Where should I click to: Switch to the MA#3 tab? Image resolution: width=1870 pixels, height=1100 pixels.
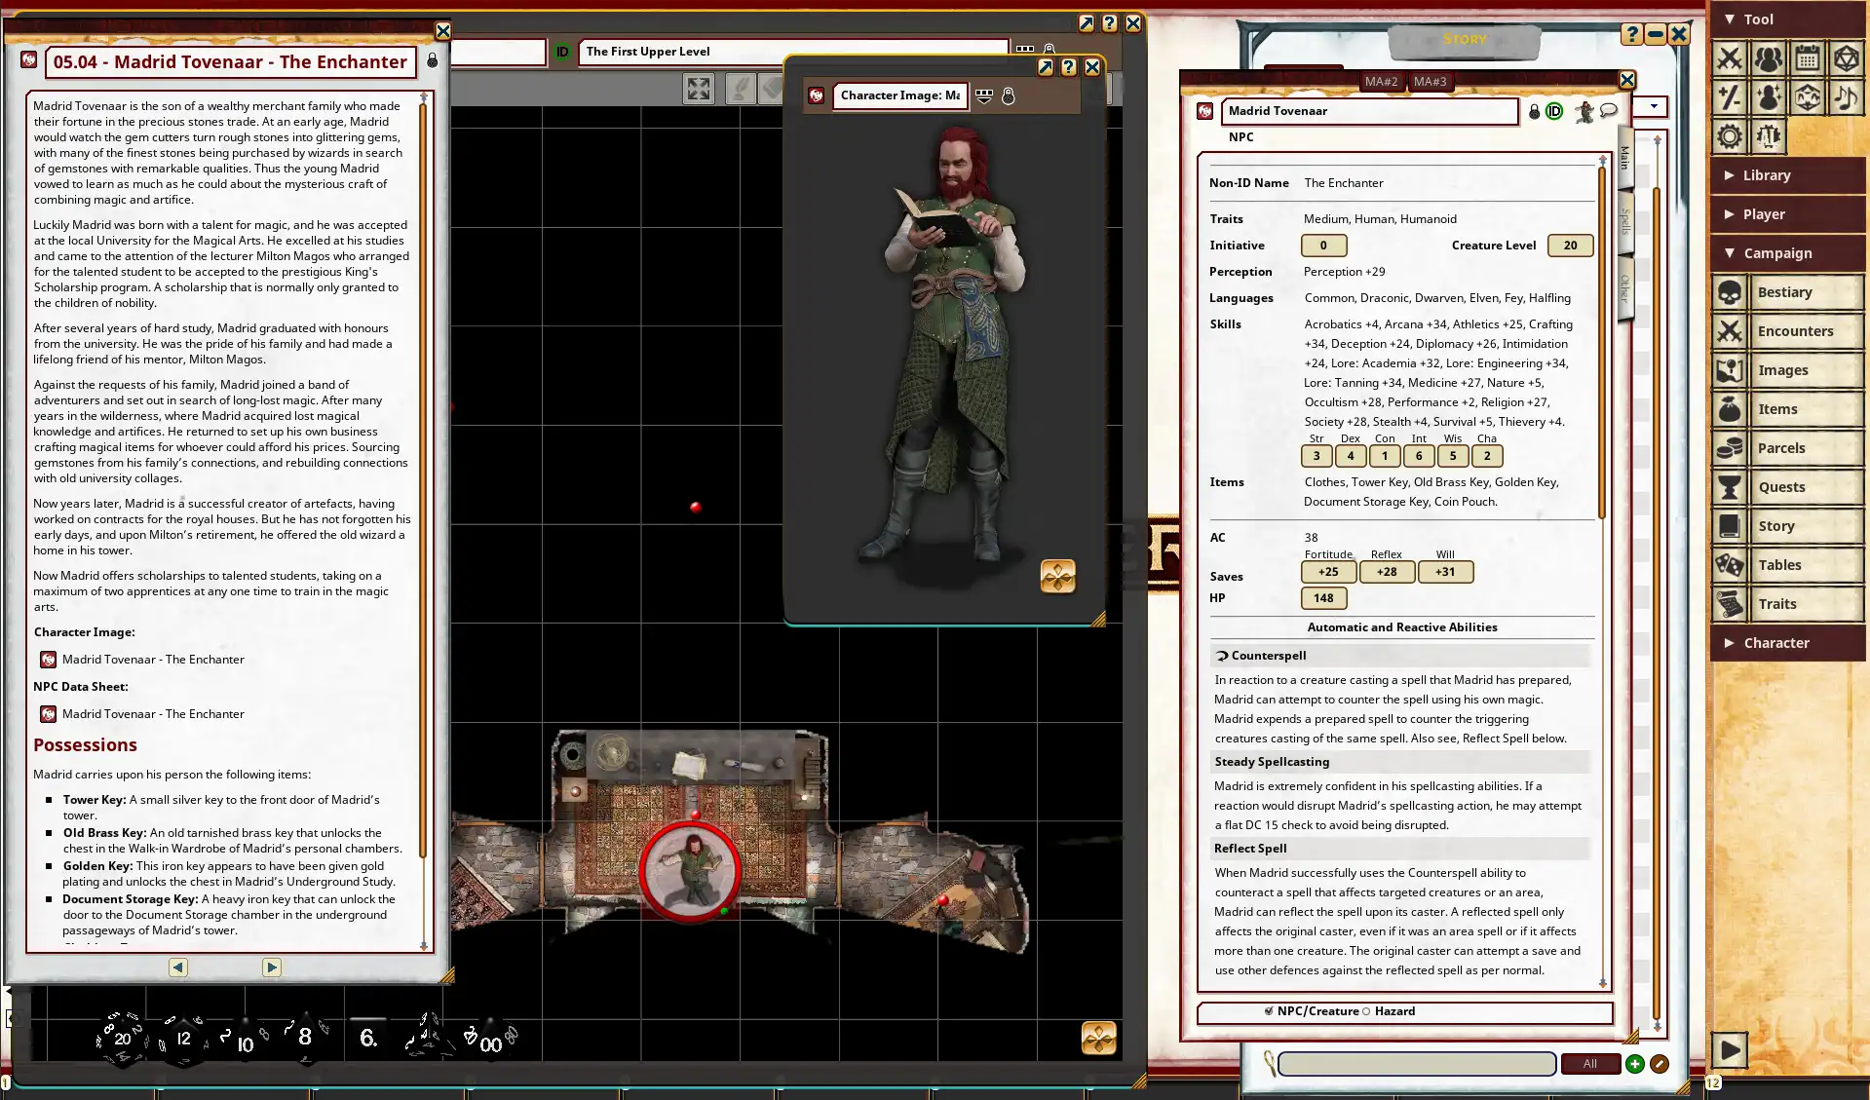tap(1430, 82)
